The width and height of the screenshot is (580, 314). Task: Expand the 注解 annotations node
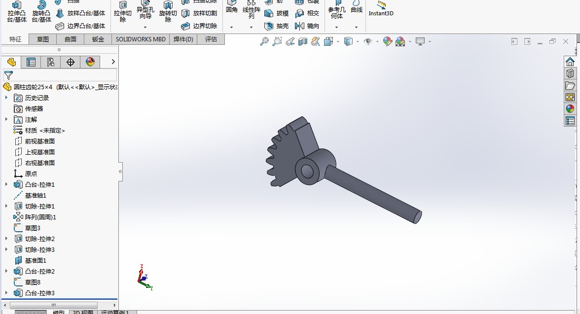click(6, 119)
